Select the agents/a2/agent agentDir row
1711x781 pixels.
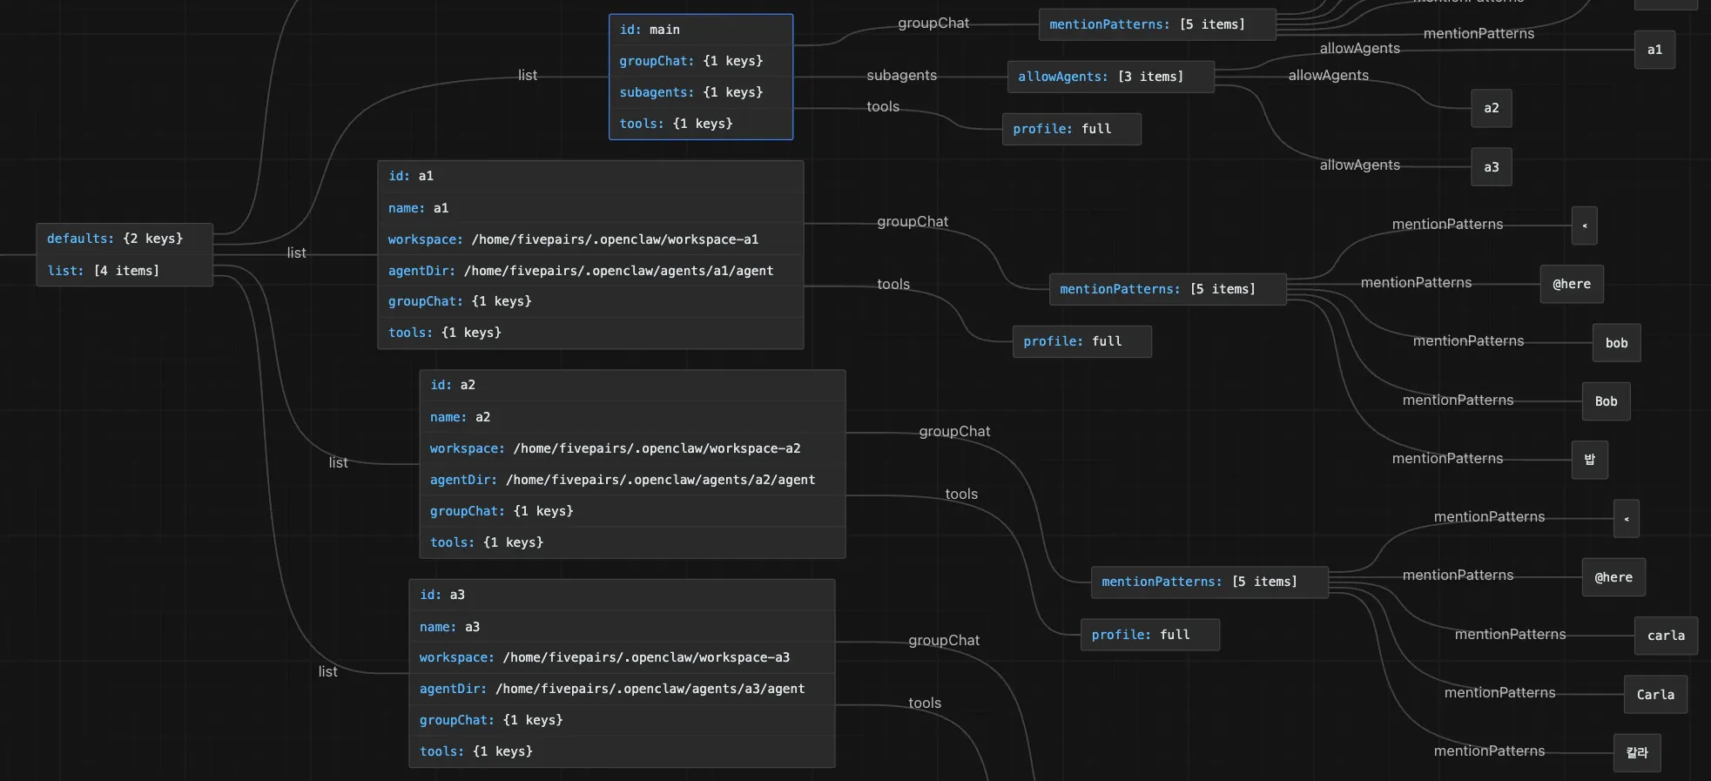point(631,480)
